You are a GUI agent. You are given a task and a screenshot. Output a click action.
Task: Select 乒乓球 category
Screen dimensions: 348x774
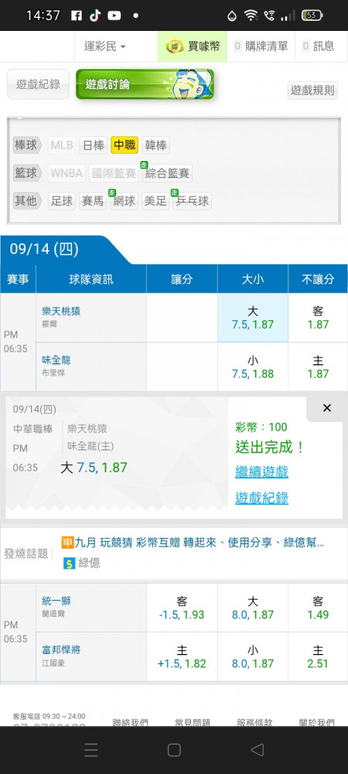pos(193,201)
